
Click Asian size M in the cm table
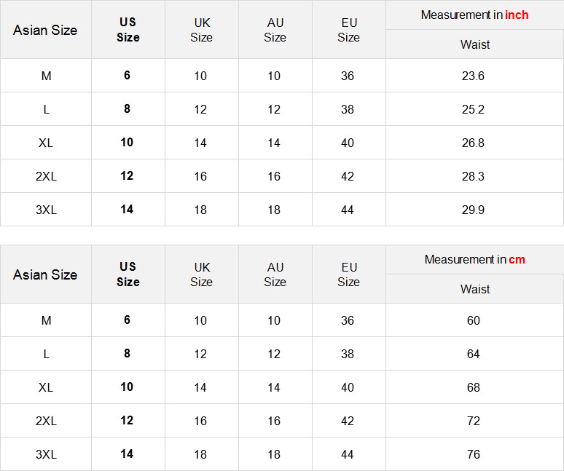point(46,320)
